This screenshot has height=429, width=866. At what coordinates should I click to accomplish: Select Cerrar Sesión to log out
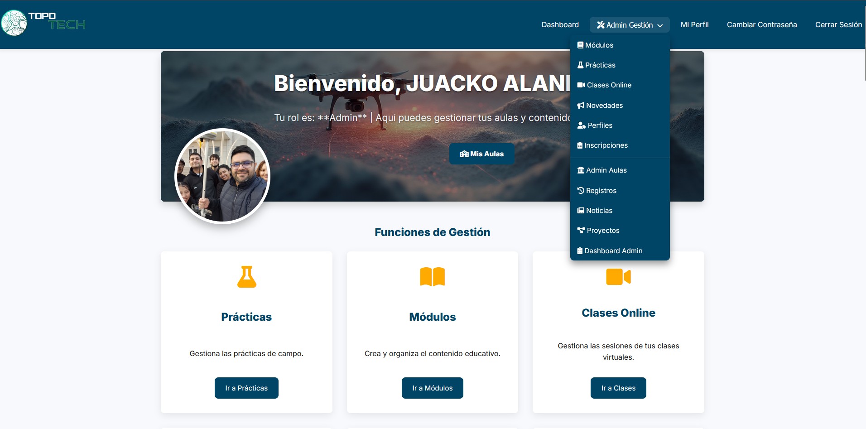click(x=838, y=24)
